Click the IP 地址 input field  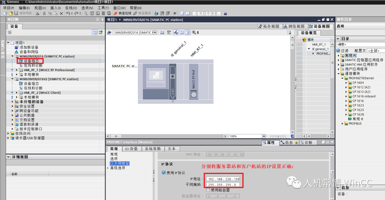point(223,179)
